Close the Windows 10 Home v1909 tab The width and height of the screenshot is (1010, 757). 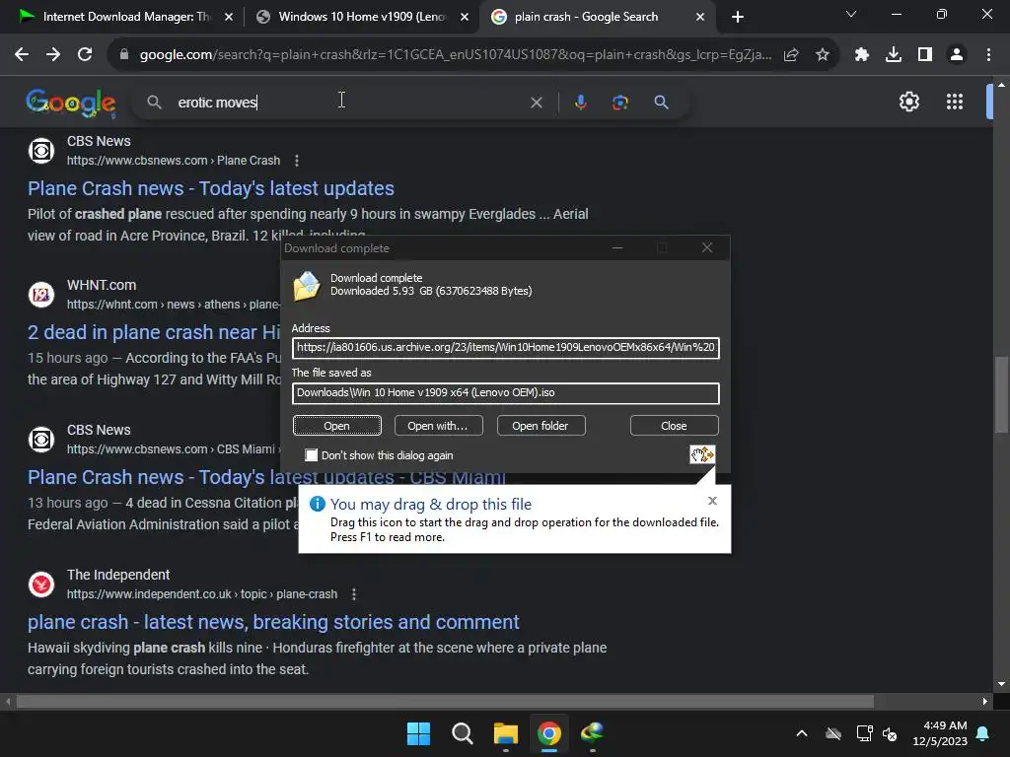pos(465,18)
